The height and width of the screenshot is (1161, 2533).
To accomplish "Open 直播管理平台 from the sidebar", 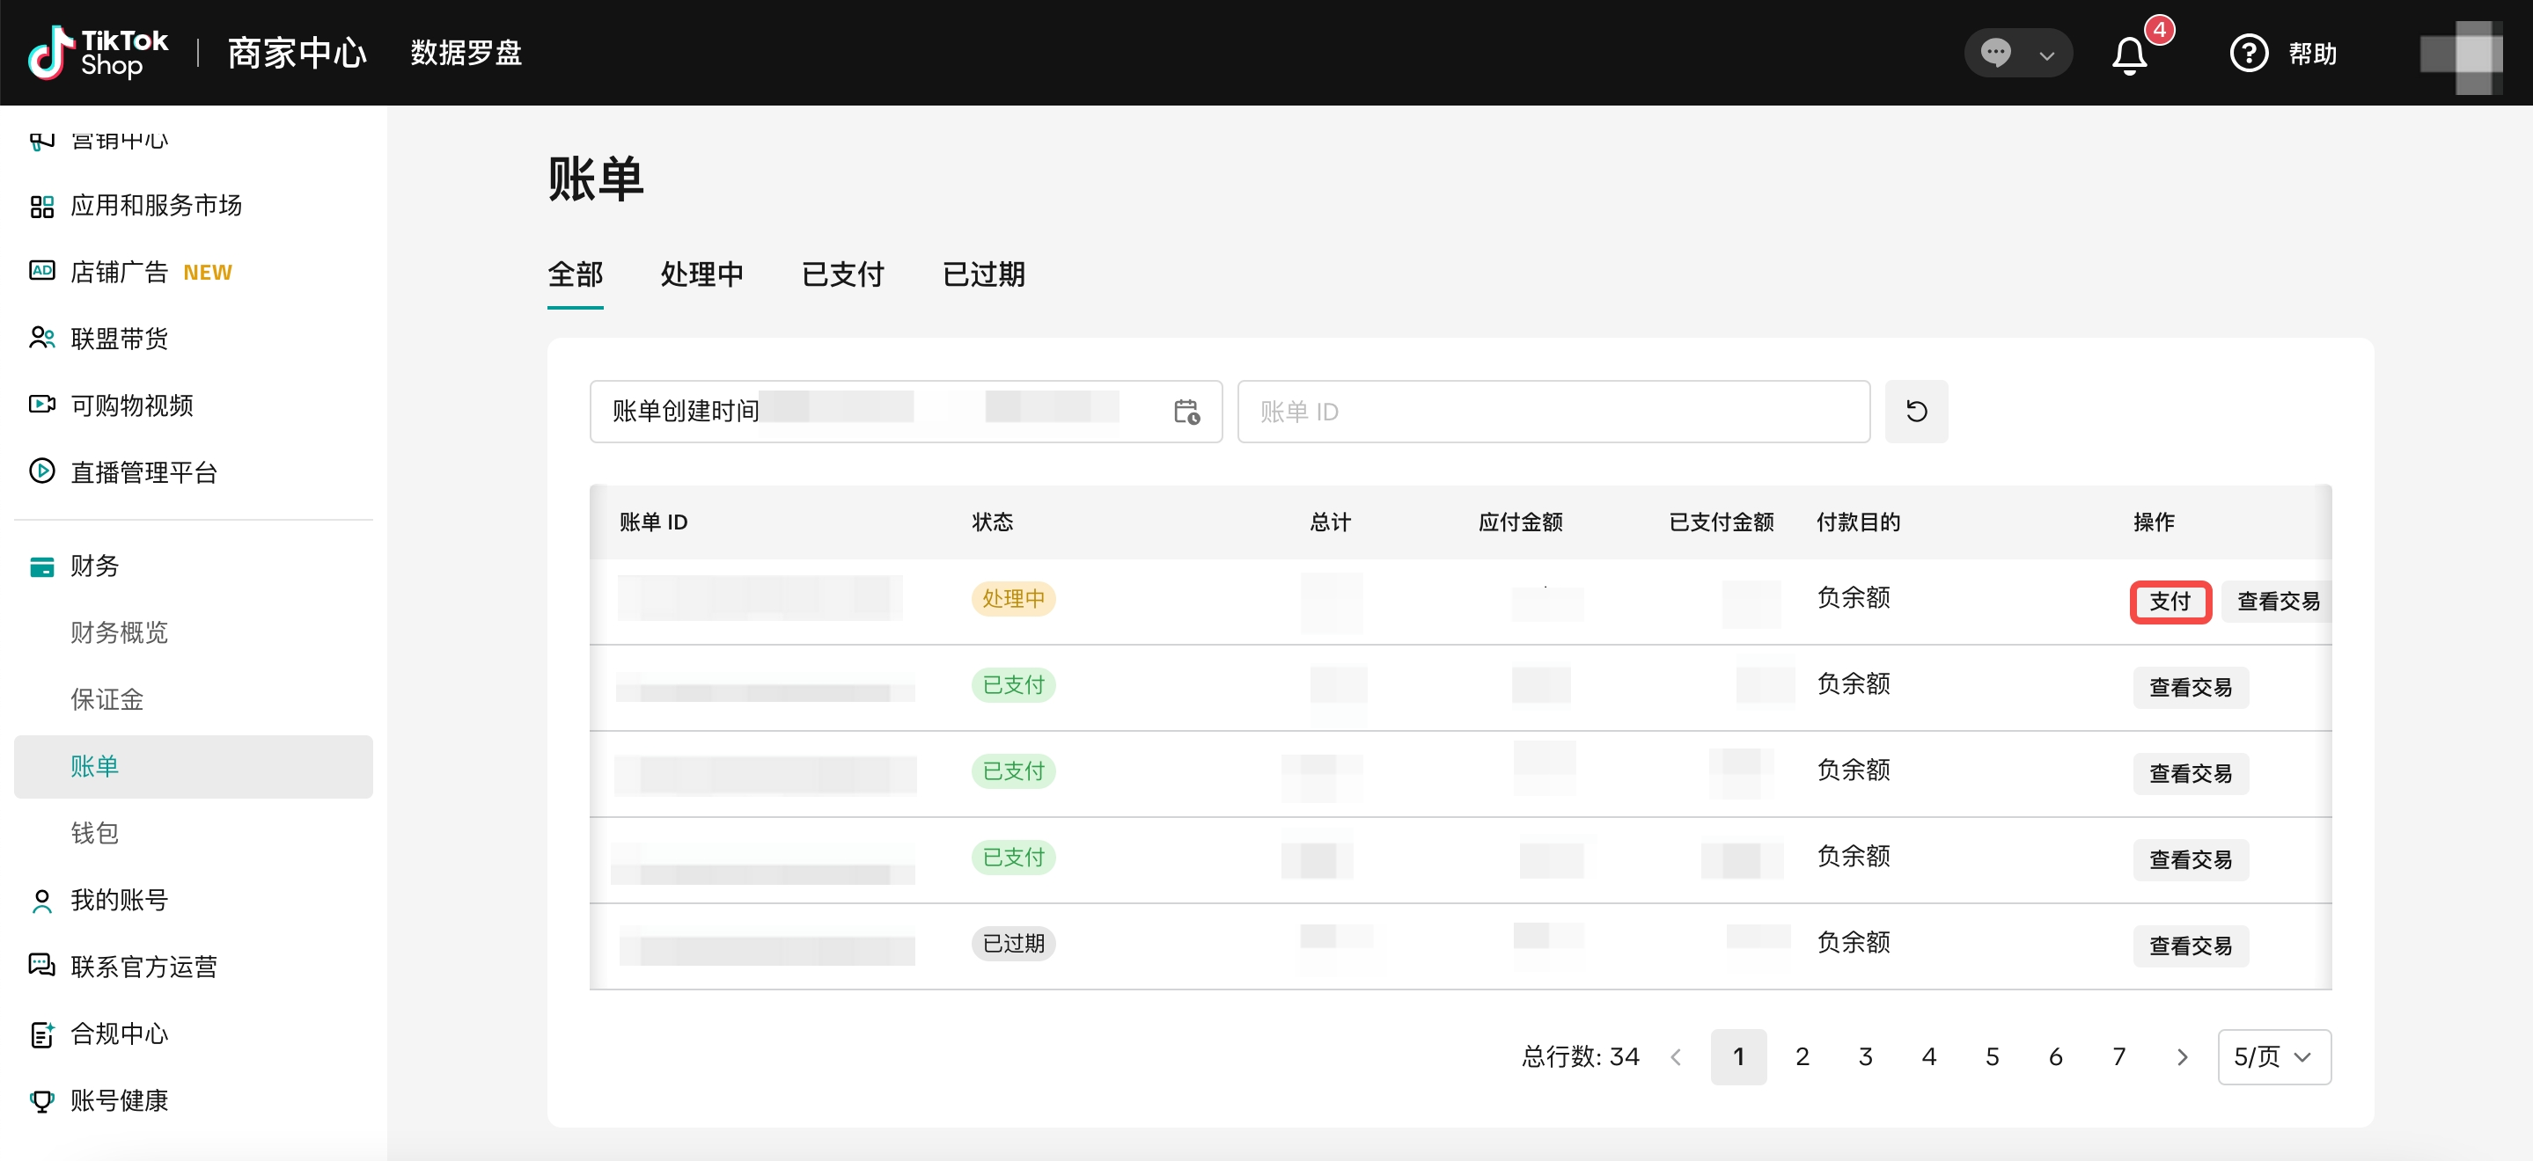I will pyautogui.click(x=143, y=473).
